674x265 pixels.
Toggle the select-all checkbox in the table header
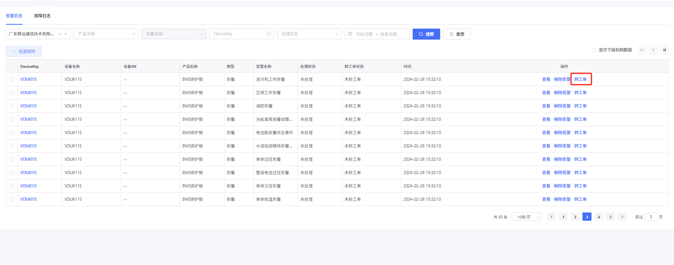click(12, 66)
